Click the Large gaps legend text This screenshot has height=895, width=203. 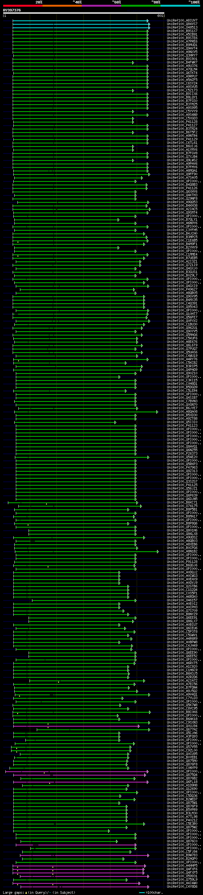[x=14, y=892]
